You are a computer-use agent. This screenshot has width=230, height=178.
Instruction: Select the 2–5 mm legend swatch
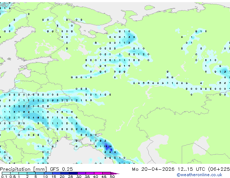[x=31, y=173]
